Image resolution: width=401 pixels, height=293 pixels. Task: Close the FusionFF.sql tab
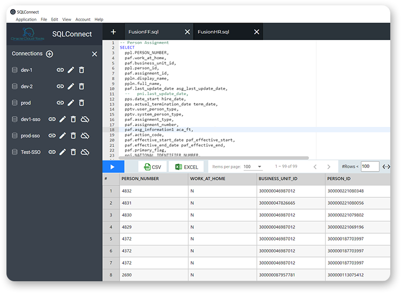pos(187,32)
